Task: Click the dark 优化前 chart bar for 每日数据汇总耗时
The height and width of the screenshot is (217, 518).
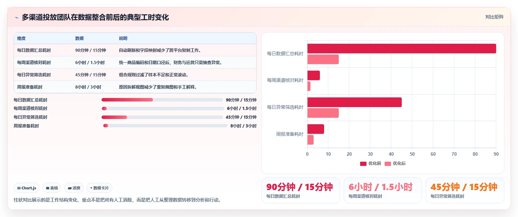Action: [x=402, y=49]
